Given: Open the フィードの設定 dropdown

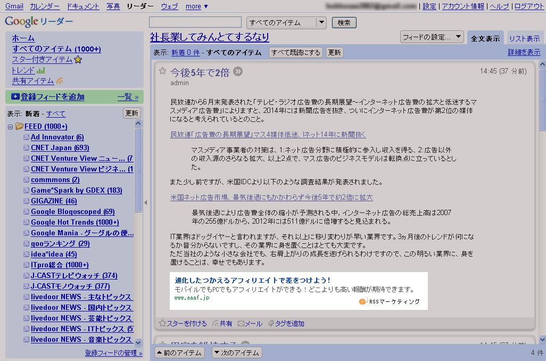Looking at the screenshot, I should click(x=432, y=37).
